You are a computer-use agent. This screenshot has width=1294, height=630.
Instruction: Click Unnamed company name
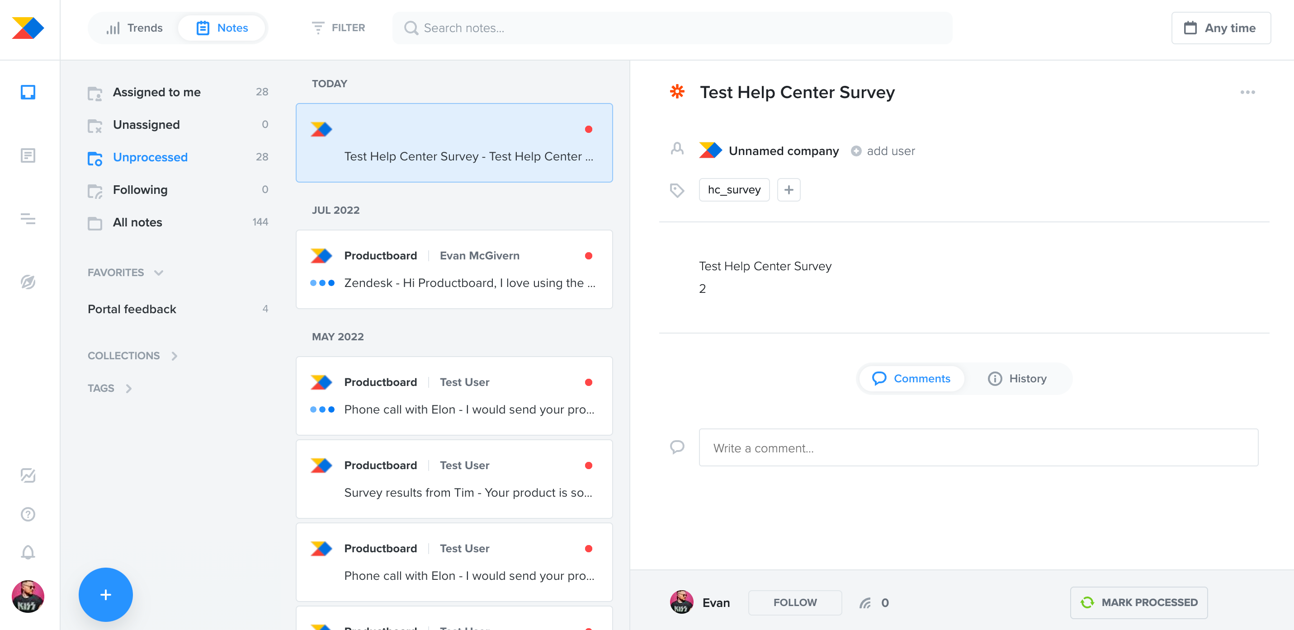784,151
